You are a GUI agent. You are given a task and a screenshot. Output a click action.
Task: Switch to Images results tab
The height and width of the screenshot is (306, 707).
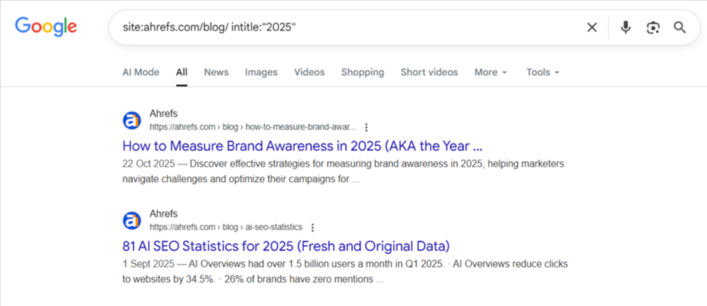click(x=261, y=72)
